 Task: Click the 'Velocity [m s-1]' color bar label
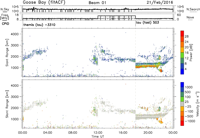pos(197,104)
